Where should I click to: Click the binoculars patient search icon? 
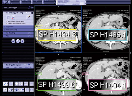click(4, 2)
